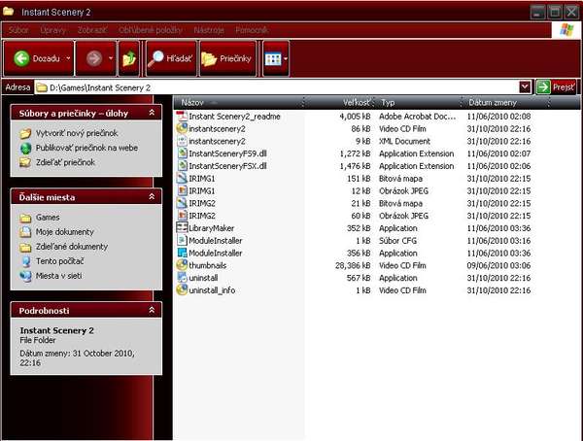Select instantscenery2 Video CD Film icon
583x441 pixels.
click(x=182, y=128)
